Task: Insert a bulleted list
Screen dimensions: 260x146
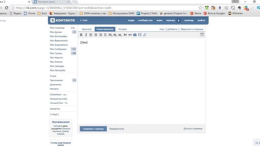Action: [106, 35]
